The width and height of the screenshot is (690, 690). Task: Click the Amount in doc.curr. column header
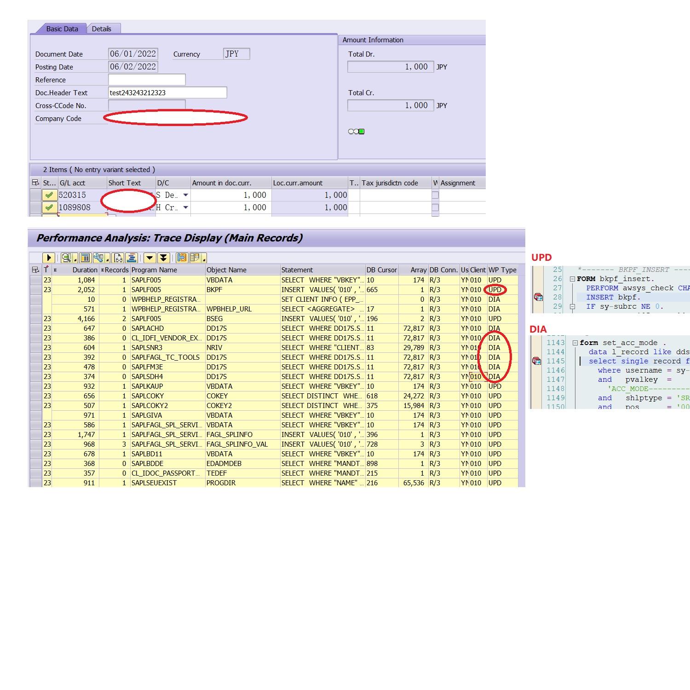[231, 183]
